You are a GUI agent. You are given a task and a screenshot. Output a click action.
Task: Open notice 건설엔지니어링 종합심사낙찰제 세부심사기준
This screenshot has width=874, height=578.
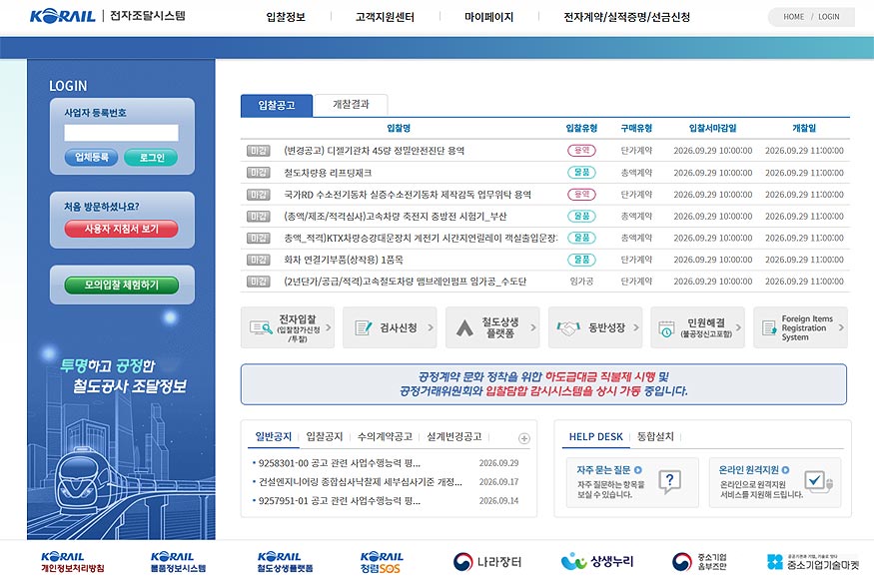point(360,482)
